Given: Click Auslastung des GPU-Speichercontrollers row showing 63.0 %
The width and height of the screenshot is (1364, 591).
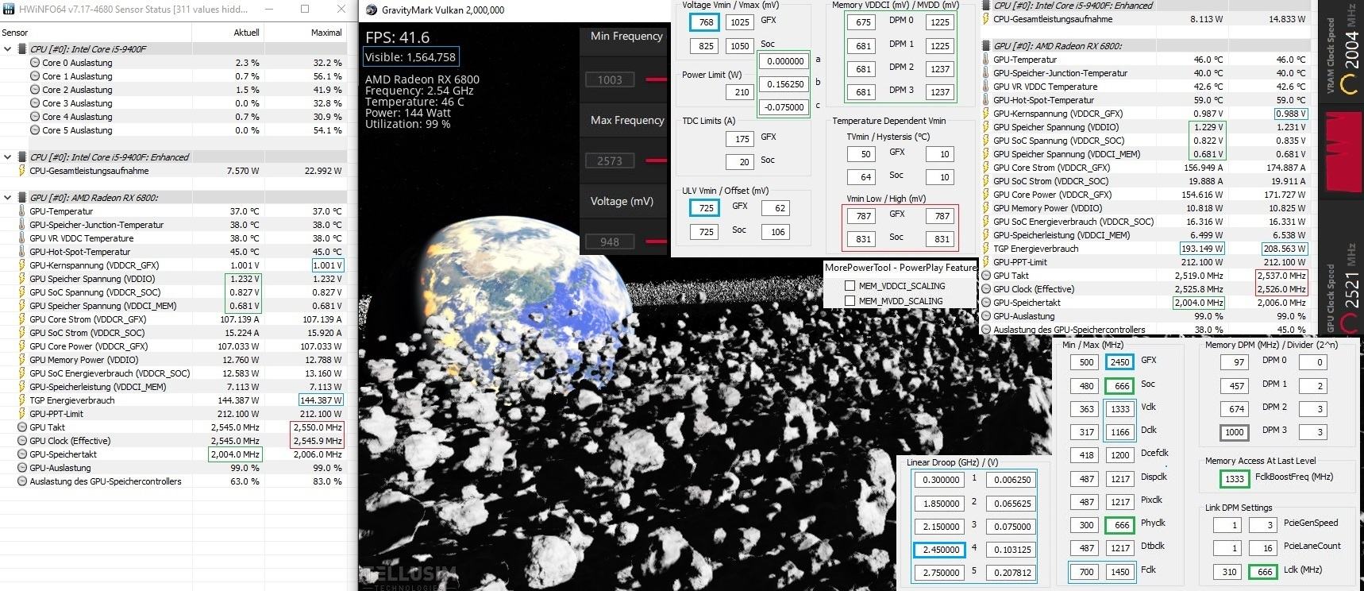Looking at the screenshot, I should tap(173, 481).
